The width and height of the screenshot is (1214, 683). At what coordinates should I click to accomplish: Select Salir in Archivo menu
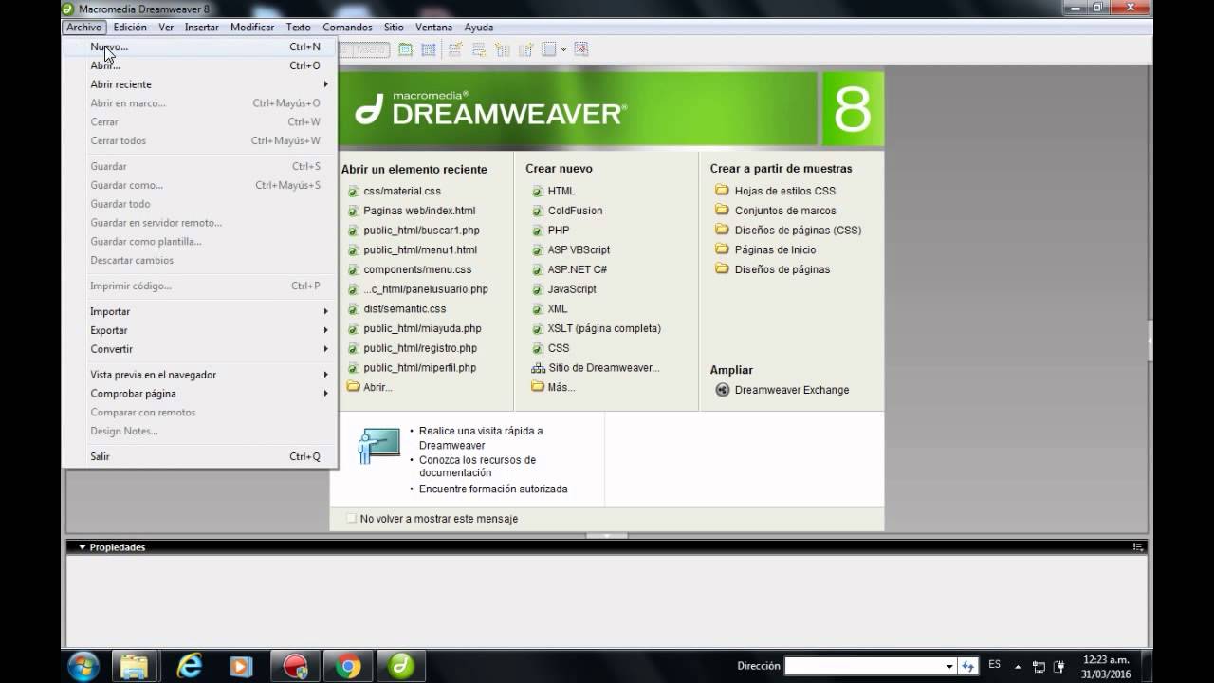click(x=199, y=456)
